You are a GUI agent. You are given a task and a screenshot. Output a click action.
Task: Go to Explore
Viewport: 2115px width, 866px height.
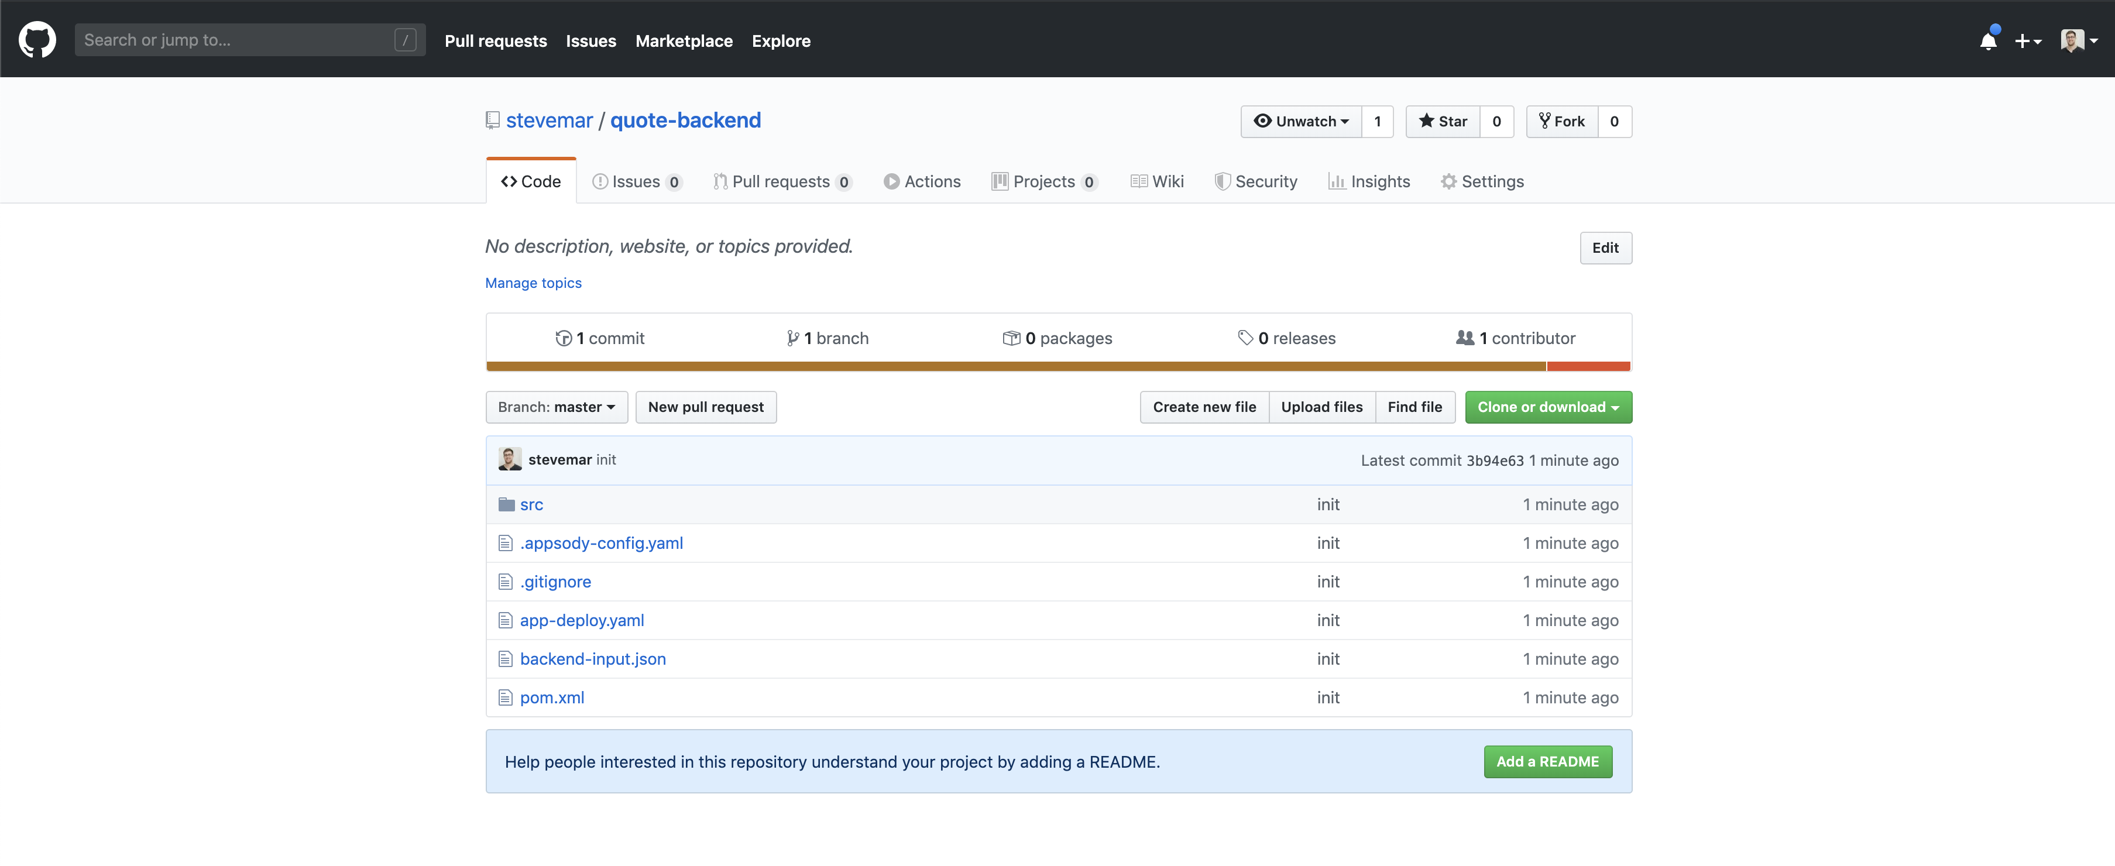[781, 40]
